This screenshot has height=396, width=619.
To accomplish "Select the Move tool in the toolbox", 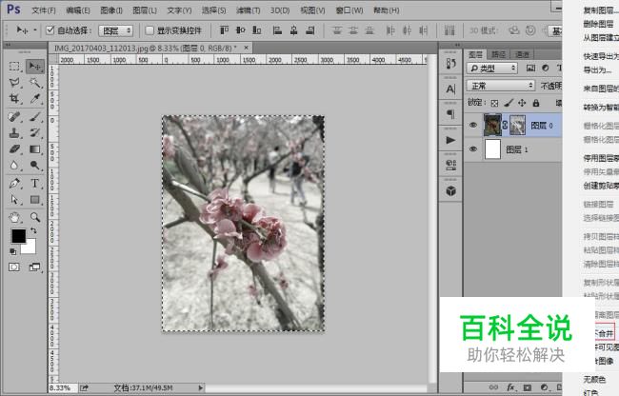I will 35,67.
